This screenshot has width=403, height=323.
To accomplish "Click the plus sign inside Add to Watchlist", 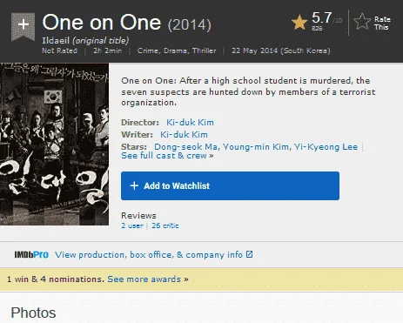I will point(134,185).
